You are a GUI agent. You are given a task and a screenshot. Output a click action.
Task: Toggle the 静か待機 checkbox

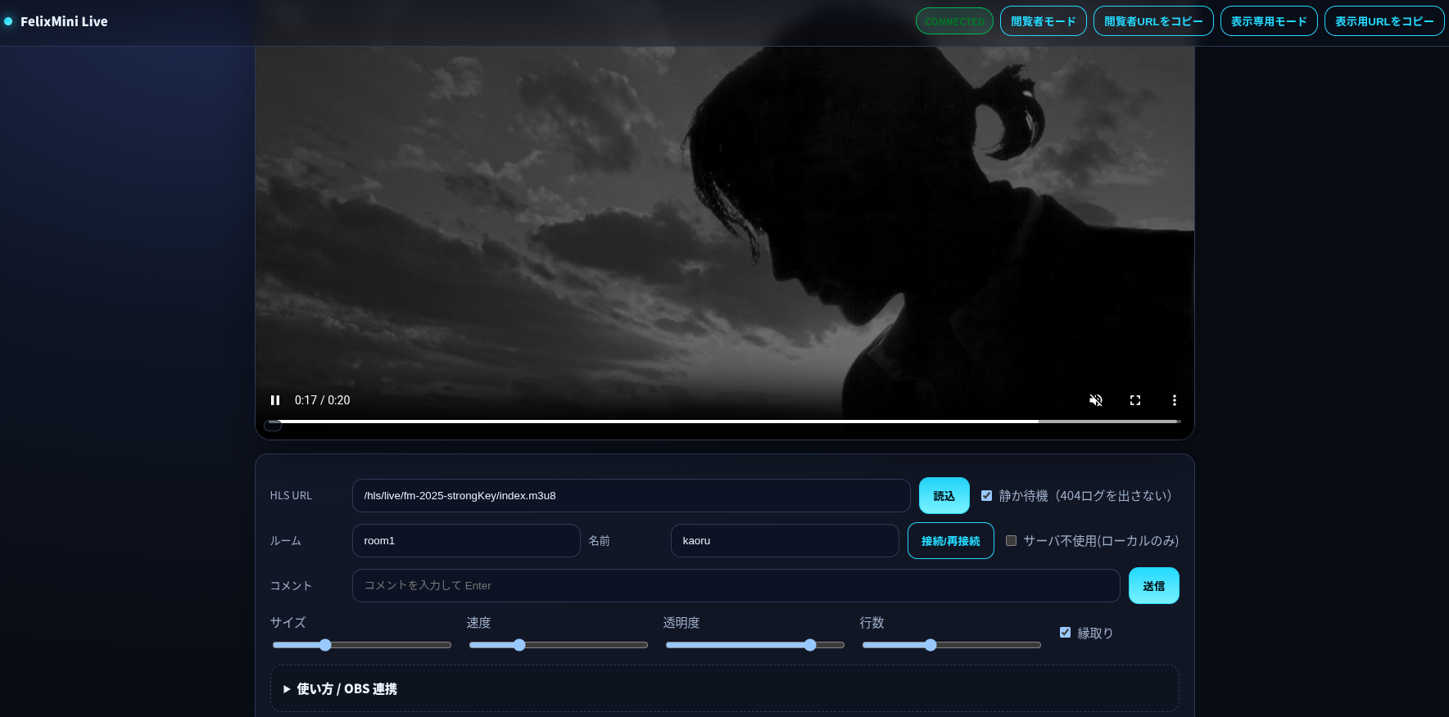[986, 496]
